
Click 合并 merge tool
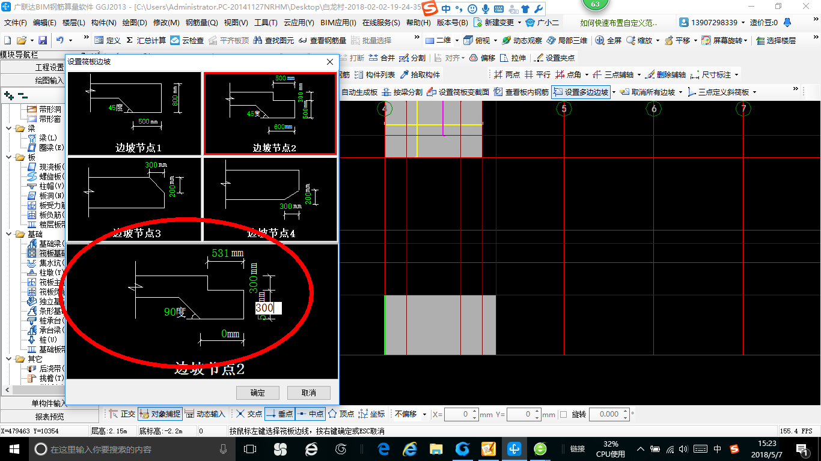point(382,58)
